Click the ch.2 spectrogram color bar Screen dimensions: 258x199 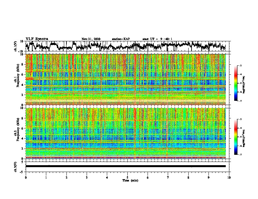[x=236, y=137]
